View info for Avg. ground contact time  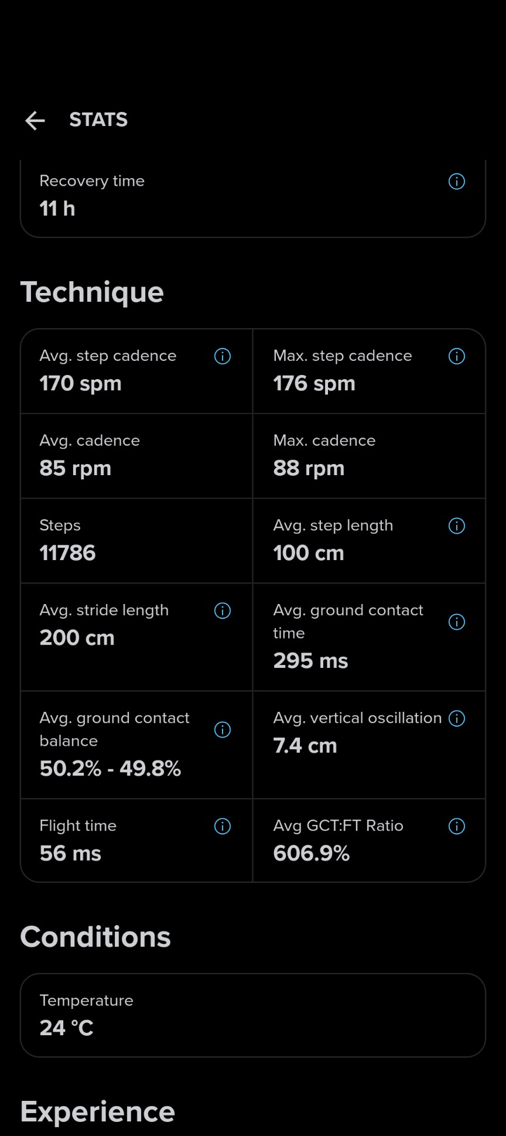[x=457, y=622]
